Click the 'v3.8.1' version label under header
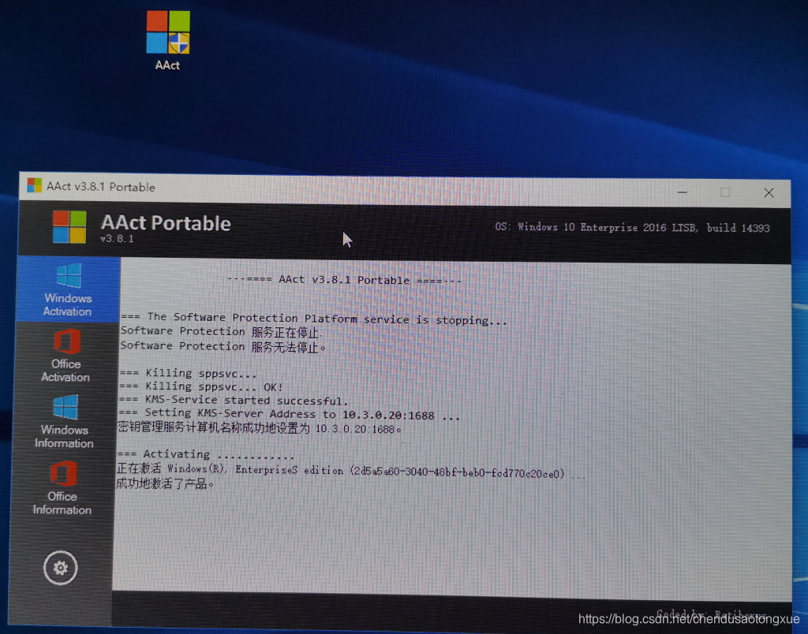Viewport: 808px width, 634px height. (x=117, y=238)
